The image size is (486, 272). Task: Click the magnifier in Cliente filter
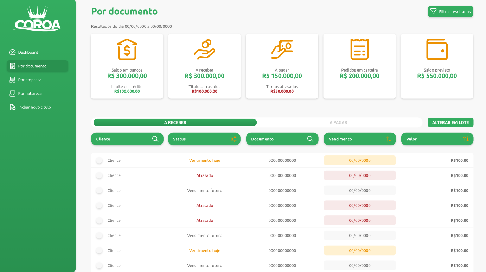(155, 139)
